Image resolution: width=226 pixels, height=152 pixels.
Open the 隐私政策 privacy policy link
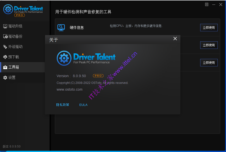(63, 105)
